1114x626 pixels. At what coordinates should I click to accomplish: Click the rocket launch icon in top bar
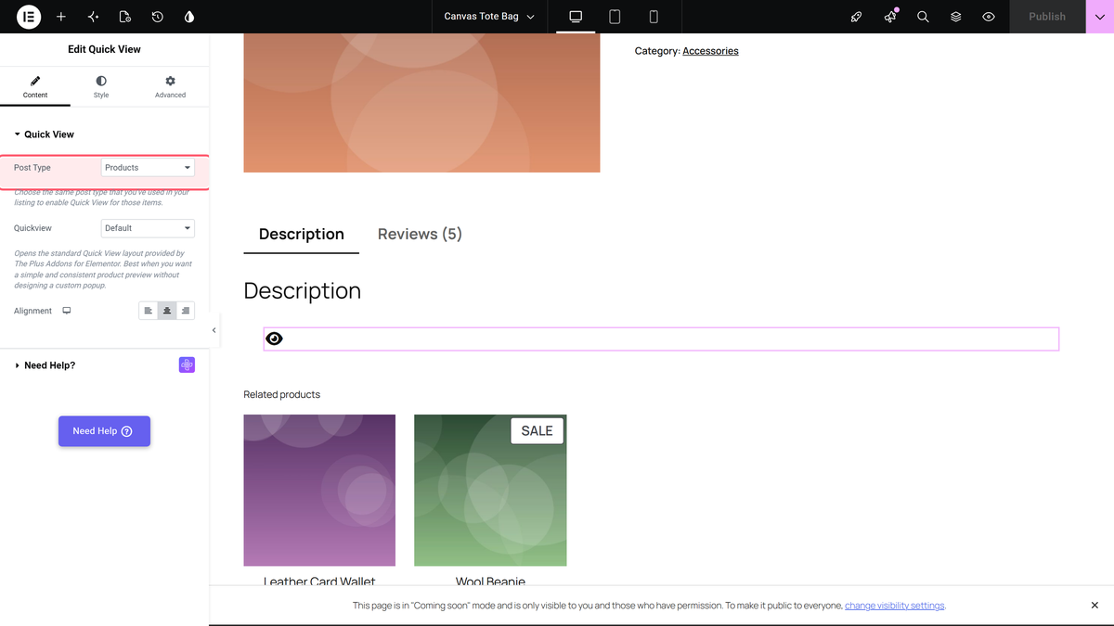[856, 17]
